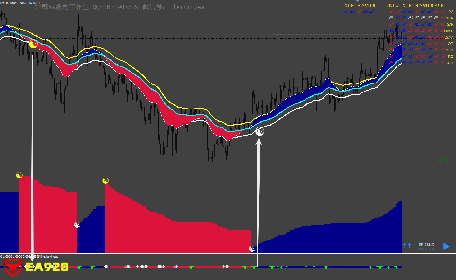Select the M5 timeframe column header
456x280 pixels.
[437, 6]
